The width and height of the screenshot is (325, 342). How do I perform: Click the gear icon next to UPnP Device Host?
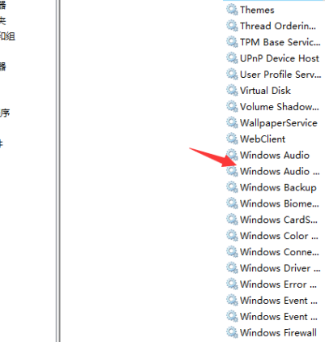[232, 58]
